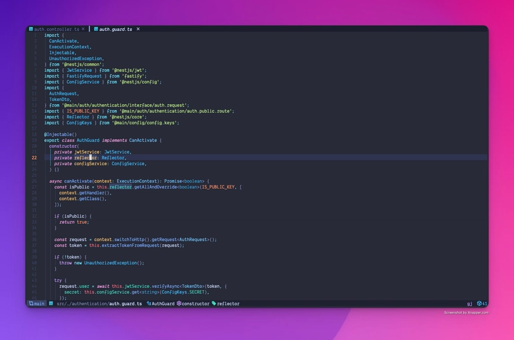The image size is (514, 340).
Task: Click 'if (!token) {' statement
Action: [x=70, y=257]
